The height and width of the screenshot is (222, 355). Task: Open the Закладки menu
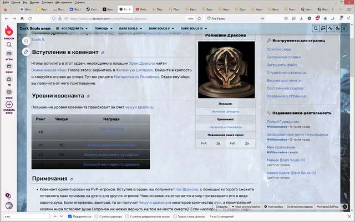(x=48, y=2)
